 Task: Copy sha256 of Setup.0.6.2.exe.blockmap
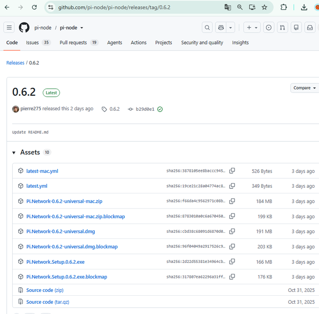[232, 276]
